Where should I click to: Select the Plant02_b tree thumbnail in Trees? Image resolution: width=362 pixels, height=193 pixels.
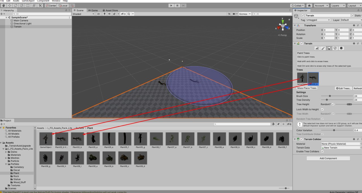pyautogui.click(x=313, y=79)
